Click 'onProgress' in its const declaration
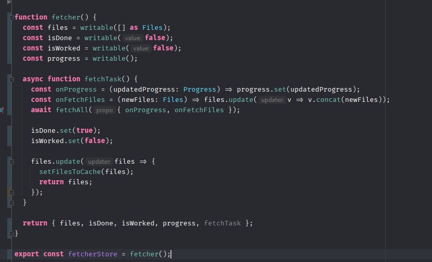432x262 pixels. coord(76,90)
